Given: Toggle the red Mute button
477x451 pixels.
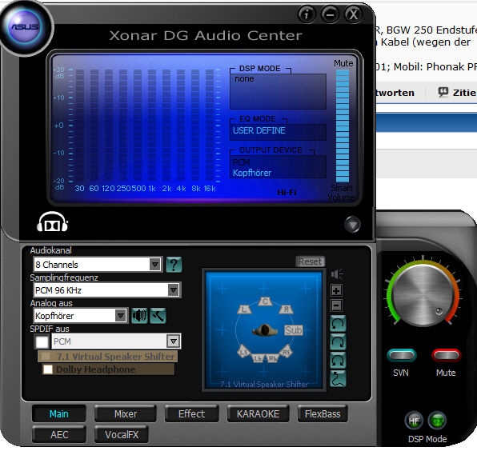Looking at the screenshot, I should click(x=447, y=355).
